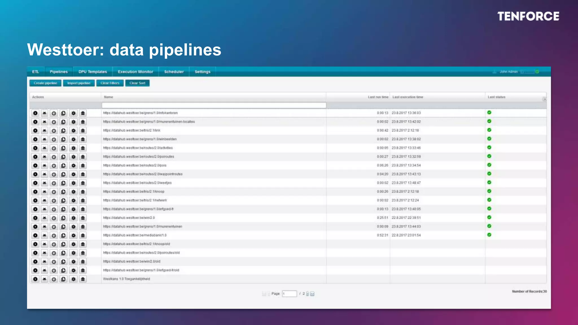Edit the routes/2.0/activities pipeline using gear icon
This screenshot has height=325, width=578.
point(73,148)
